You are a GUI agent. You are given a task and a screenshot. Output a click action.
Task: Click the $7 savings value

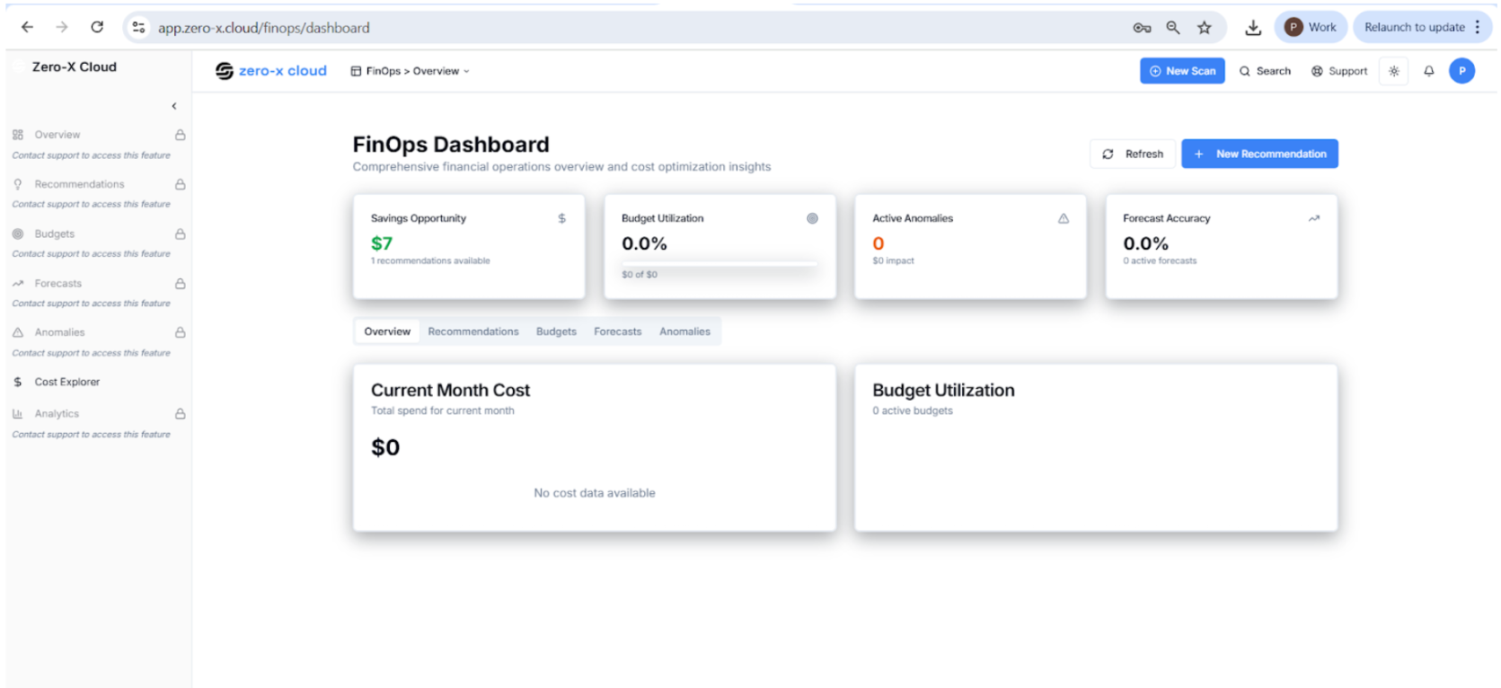click(382, 243)
